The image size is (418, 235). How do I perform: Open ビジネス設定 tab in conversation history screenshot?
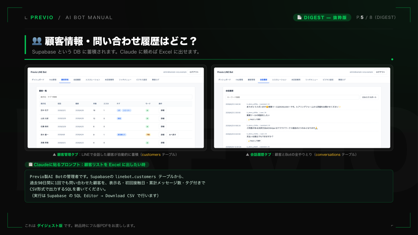click(328, 80)
